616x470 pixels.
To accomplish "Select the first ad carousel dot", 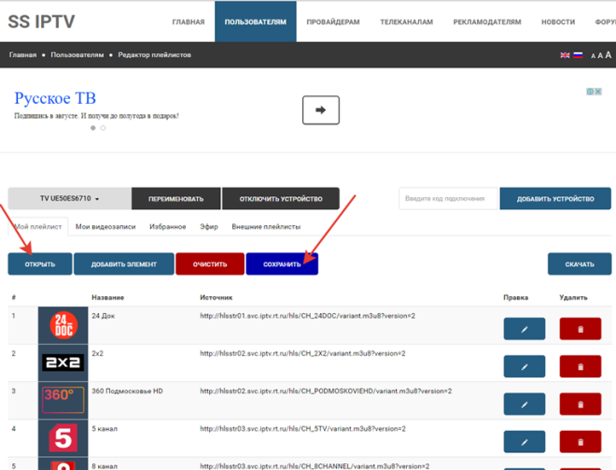I will point(93,128).
